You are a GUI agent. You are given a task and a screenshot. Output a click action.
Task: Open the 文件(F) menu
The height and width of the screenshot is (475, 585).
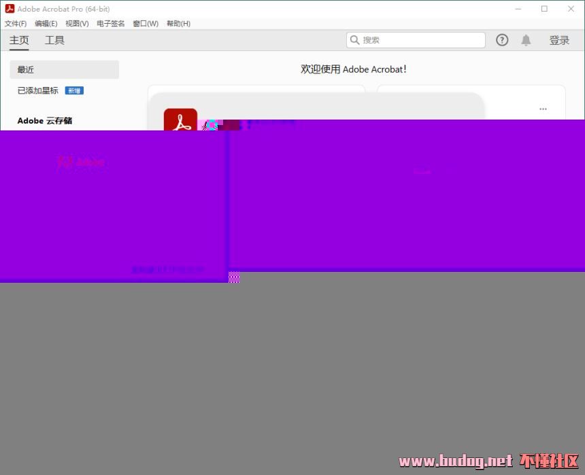click(x=15, y=24)
